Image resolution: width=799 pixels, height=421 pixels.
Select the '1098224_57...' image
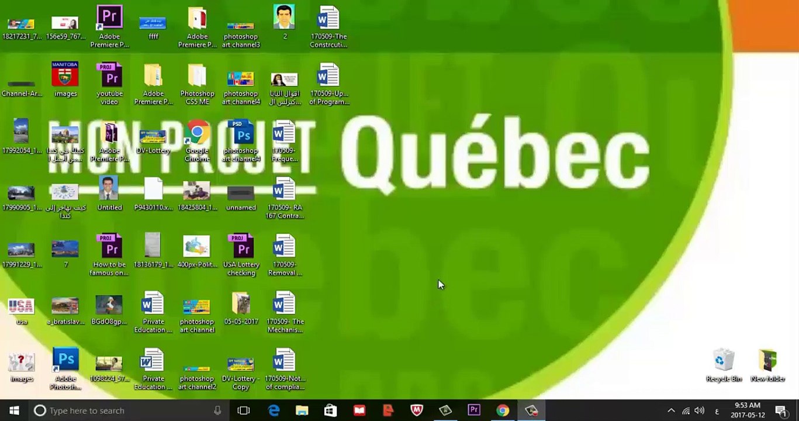click(109, 370)
